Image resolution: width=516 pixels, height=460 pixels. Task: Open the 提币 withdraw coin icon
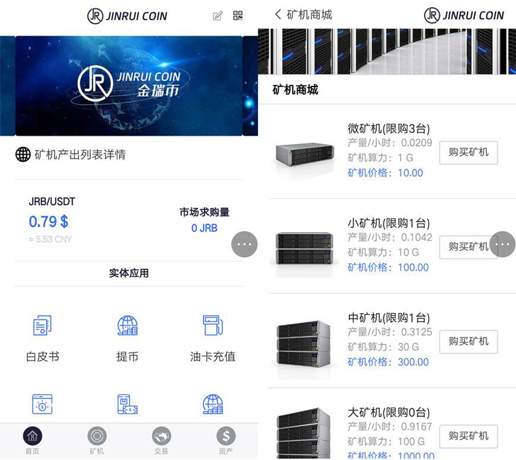pyautogui.click(x=127, y=325)
